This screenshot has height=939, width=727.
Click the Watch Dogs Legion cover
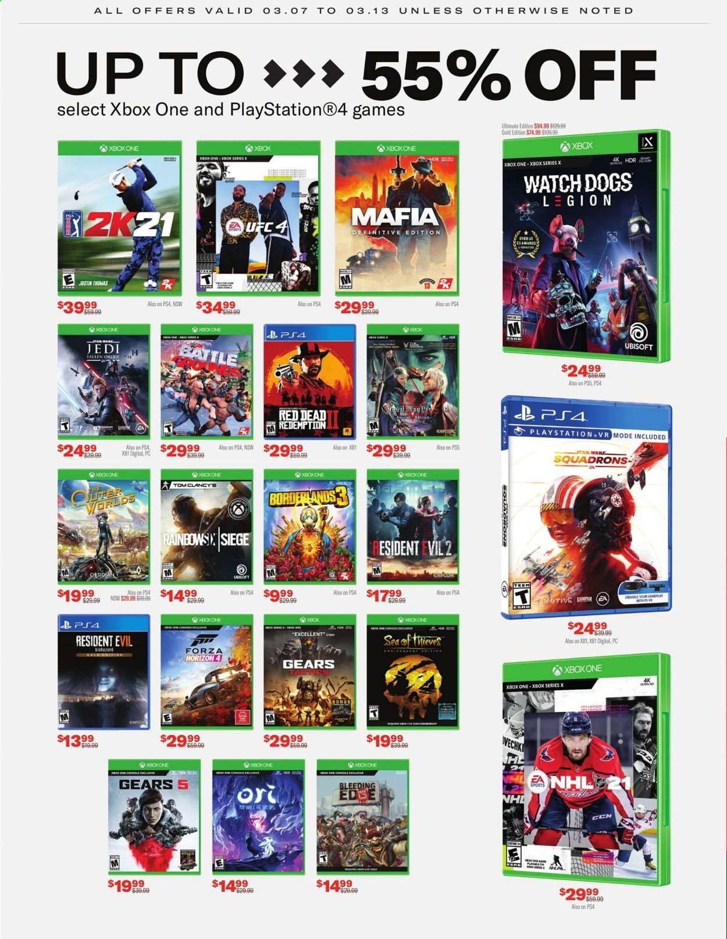[586, 245]
